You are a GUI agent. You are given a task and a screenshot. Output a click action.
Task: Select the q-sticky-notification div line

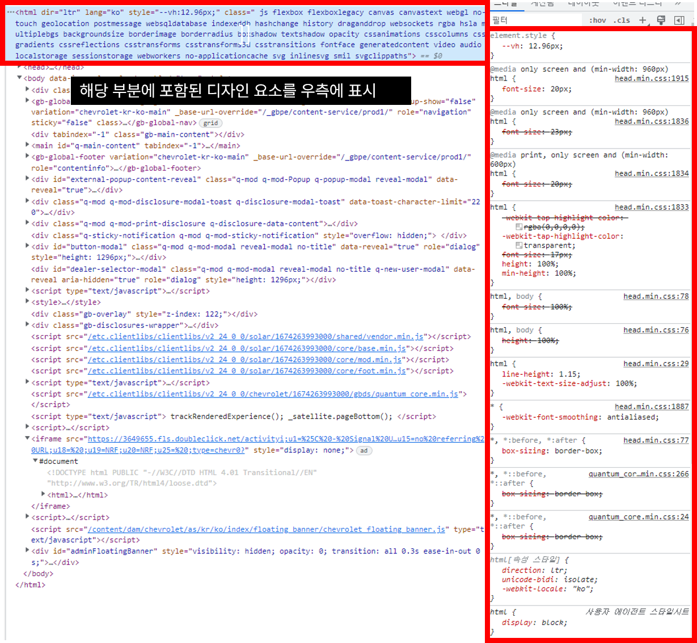point(249,235)
